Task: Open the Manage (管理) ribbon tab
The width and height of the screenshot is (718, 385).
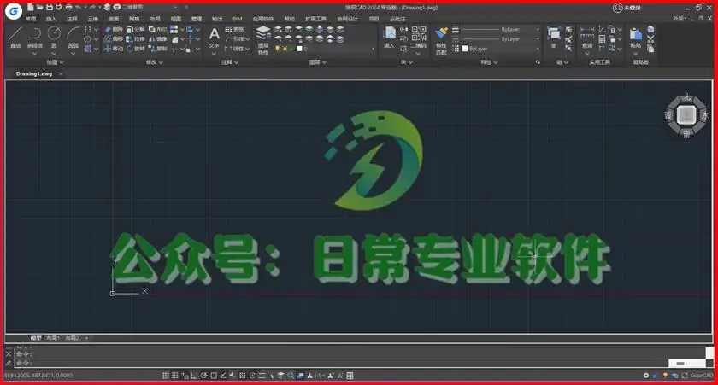Action: tap(197, 19)
